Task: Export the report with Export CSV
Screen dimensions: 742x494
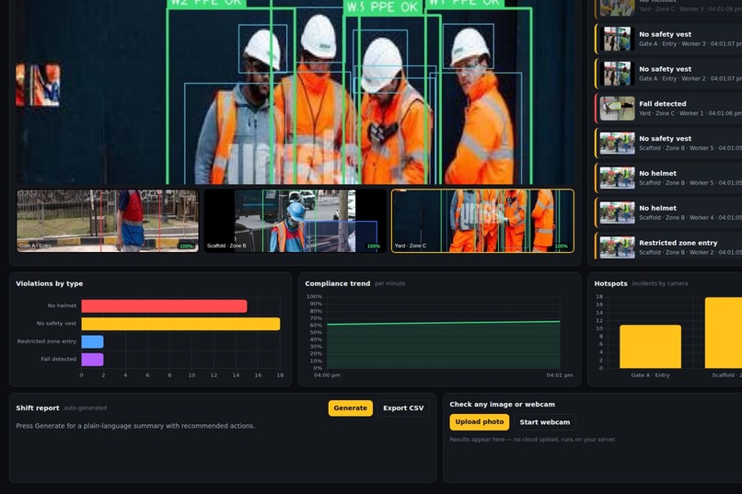Action: [x=403, y=408]
